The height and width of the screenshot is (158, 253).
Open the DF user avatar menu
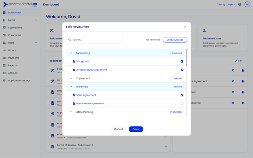click(247, 4)
